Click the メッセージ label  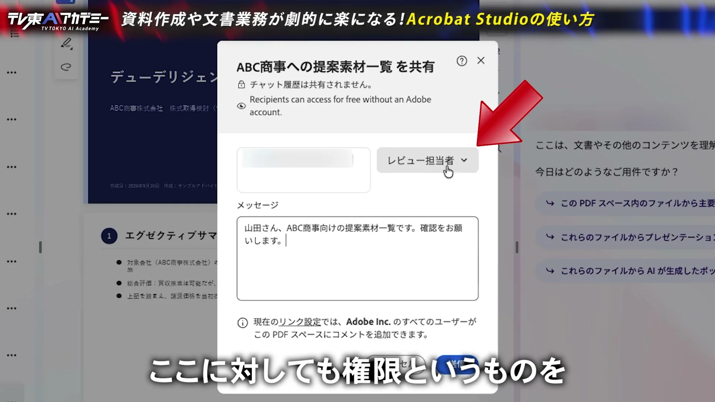258,205
